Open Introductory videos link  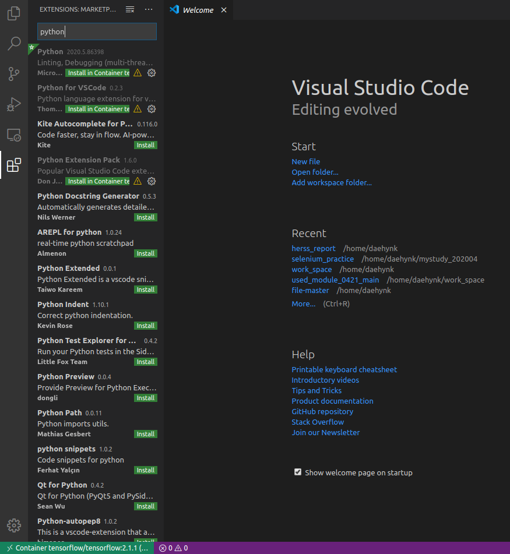pyautogui.click(x=325, y=380)
